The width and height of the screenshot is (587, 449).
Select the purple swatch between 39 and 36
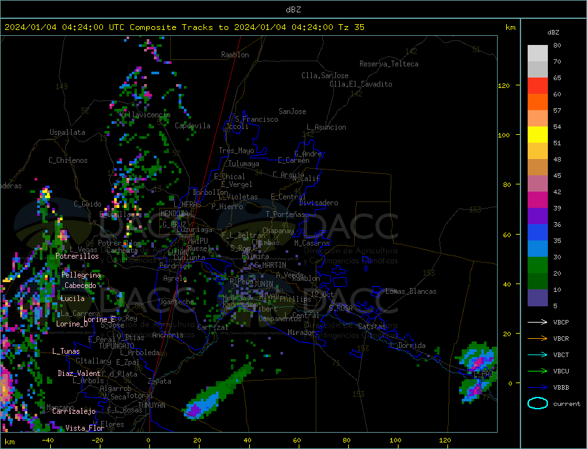[537, 216]
